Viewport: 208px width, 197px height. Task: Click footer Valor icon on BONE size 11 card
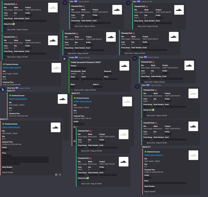pos(79,151)
